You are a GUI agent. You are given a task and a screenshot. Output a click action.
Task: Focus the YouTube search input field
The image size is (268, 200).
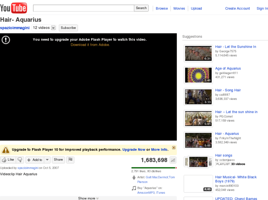point(83,8)
